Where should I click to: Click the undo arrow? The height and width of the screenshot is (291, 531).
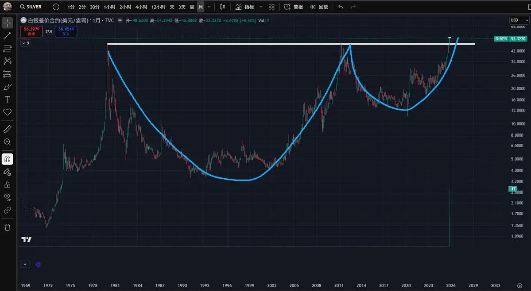[341, 7]
